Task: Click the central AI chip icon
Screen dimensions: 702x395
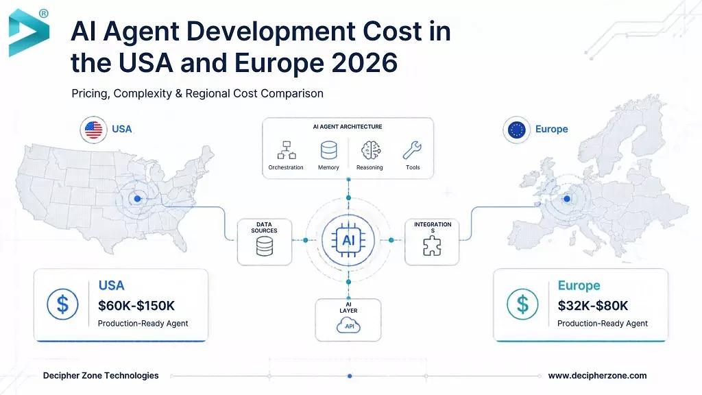Action: (x=348, y=241)
